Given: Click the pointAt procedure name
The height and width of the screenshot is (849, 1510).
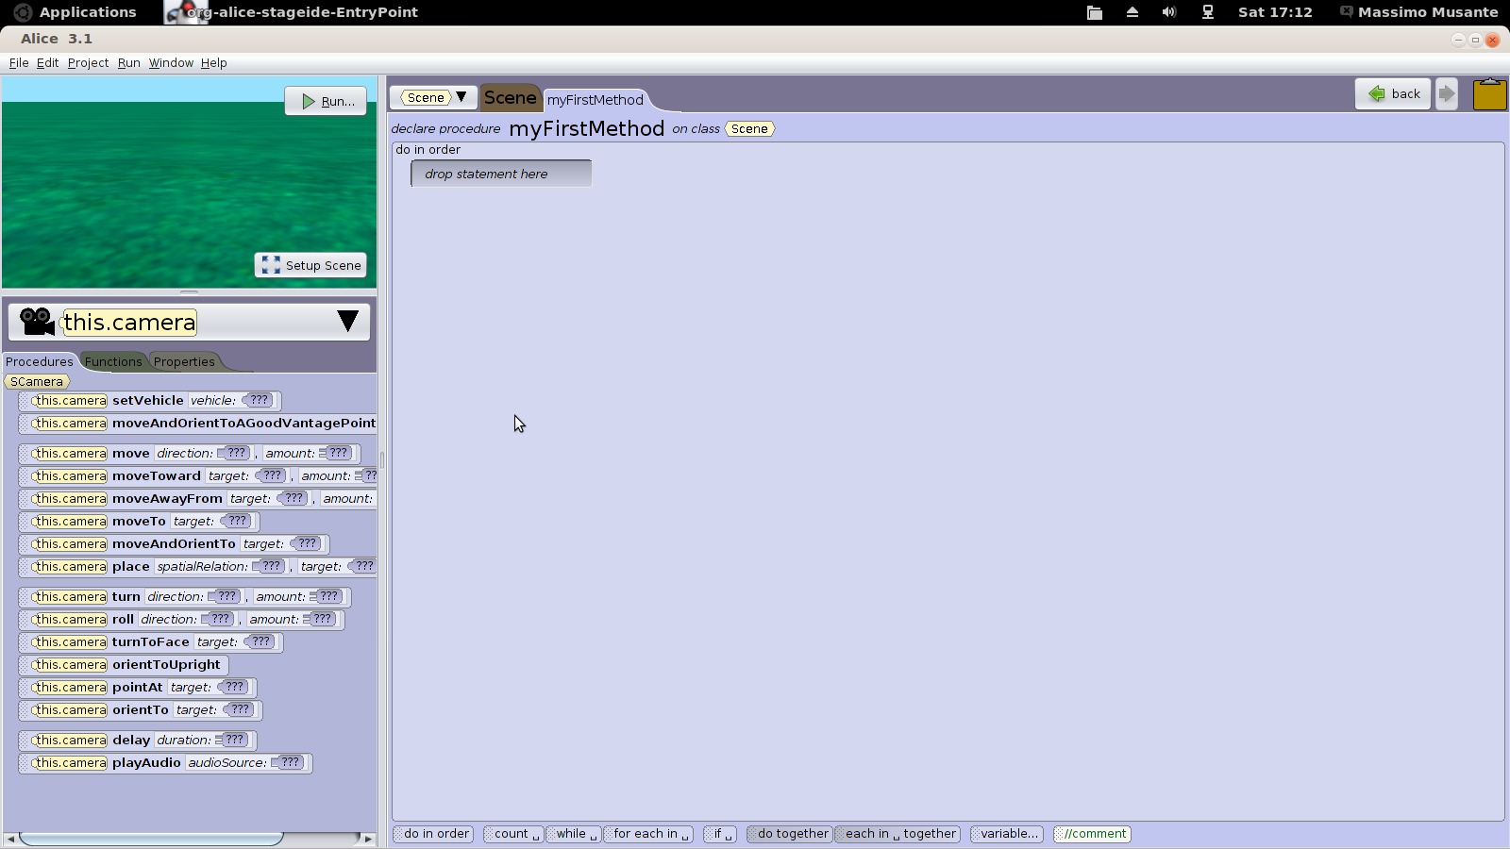Looking at the screenshot, I should pyautogui.click(x=138, y=687).
